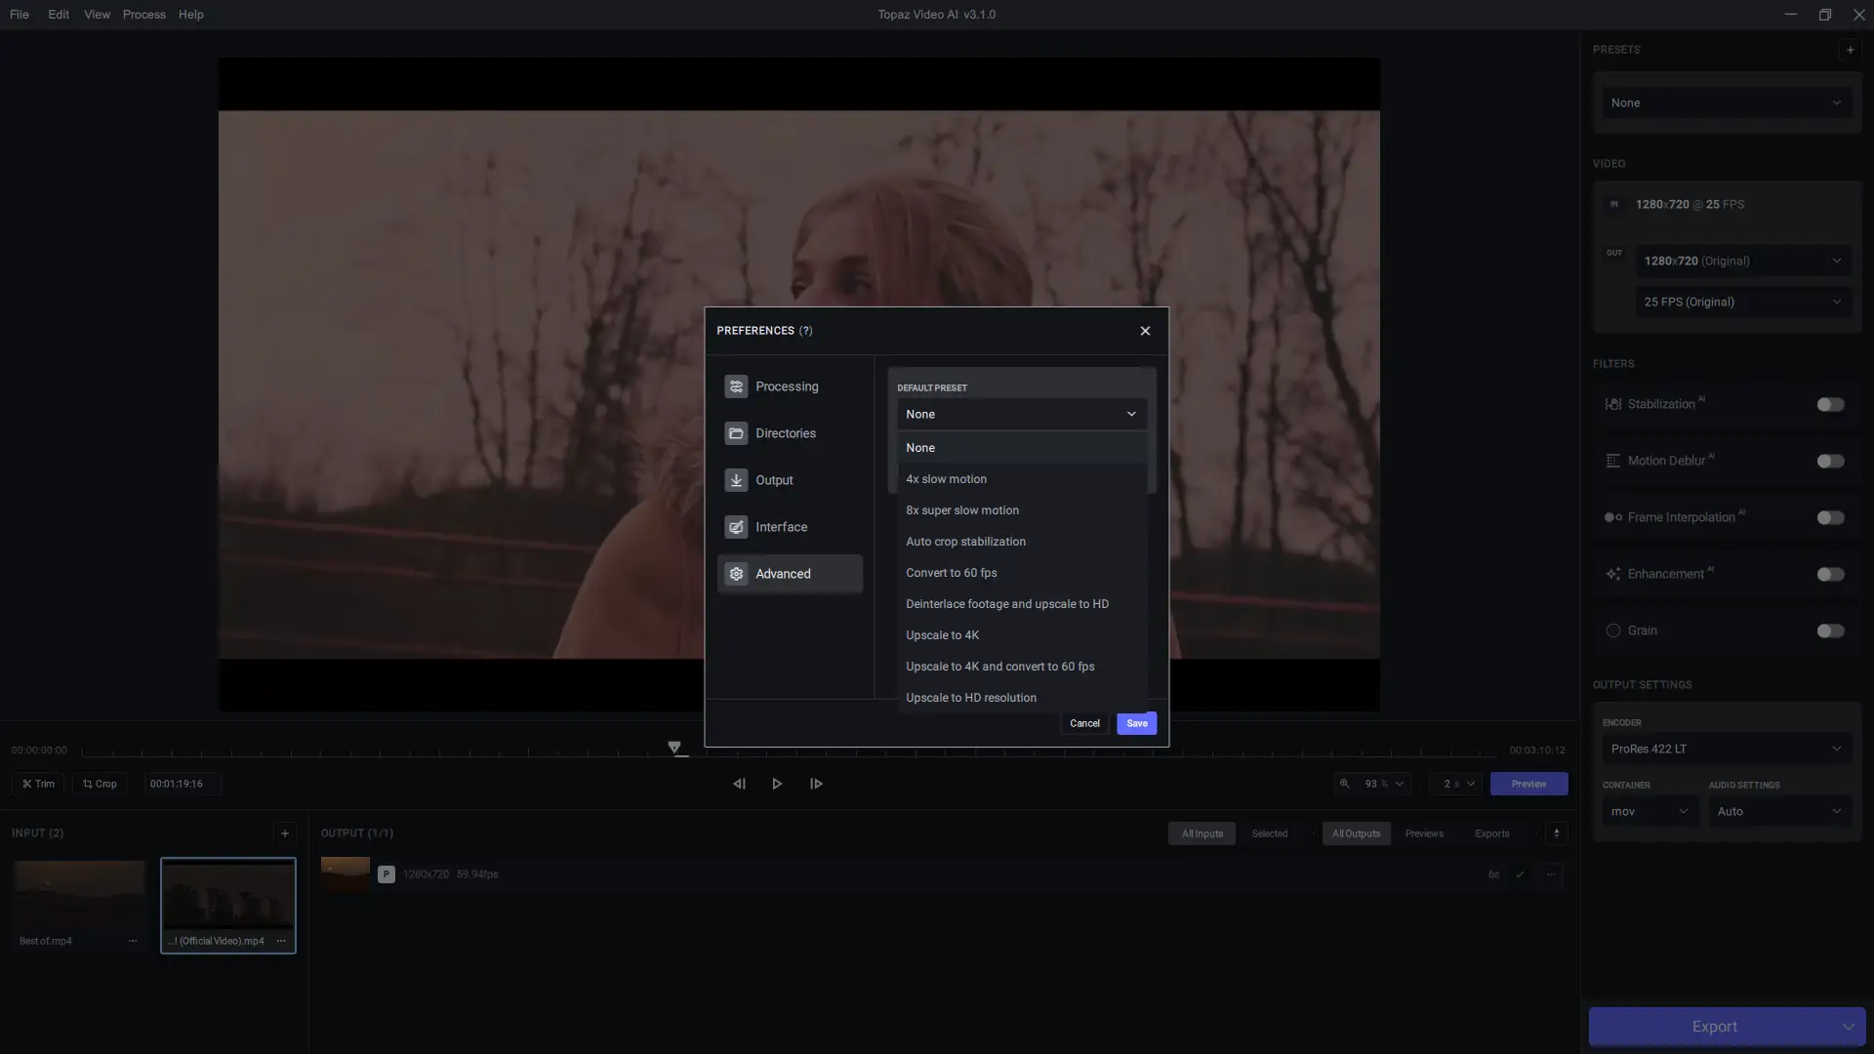
Task: Turn on the Motion Deblur toggle
Action: point(1830,461)
